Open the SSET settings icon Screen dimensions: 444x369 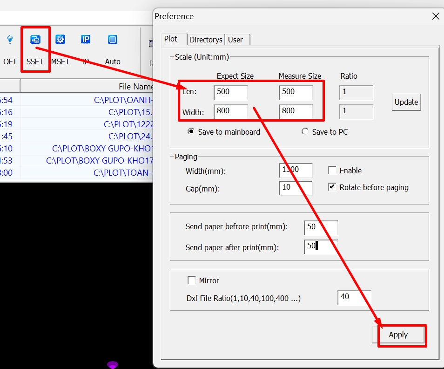pos(35,40)
